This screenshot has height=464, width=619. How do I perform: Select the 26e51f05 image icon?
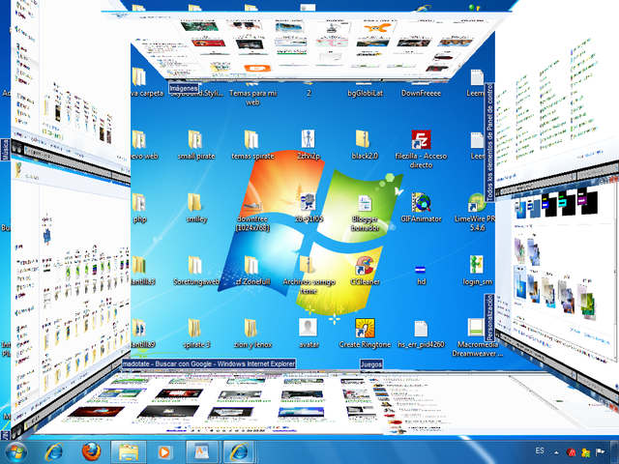point(309,208)
